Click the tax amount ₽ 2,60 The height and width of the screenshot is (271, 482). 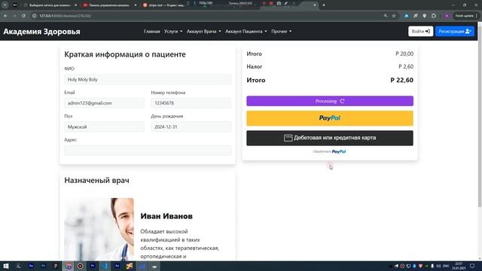pyautogui.click(x=406, y=67)
